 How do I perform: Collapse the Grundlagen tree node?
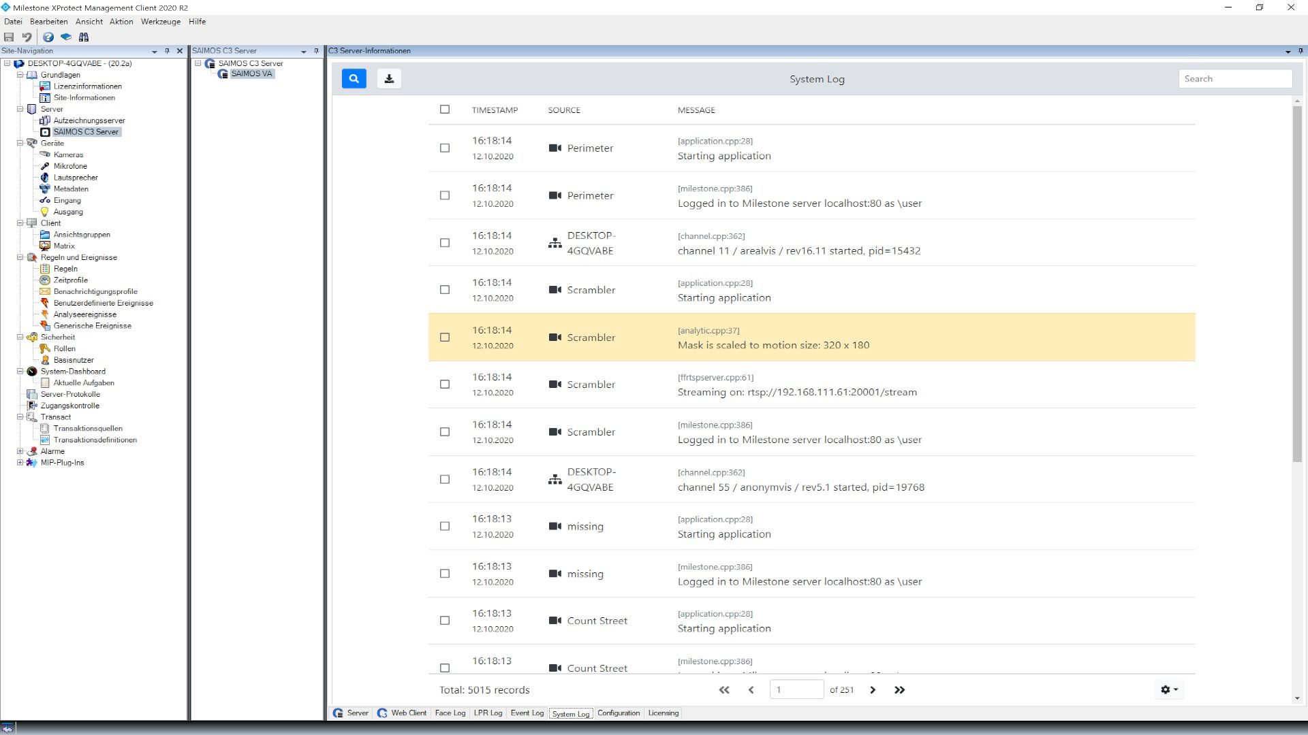(x=20, y=75)
